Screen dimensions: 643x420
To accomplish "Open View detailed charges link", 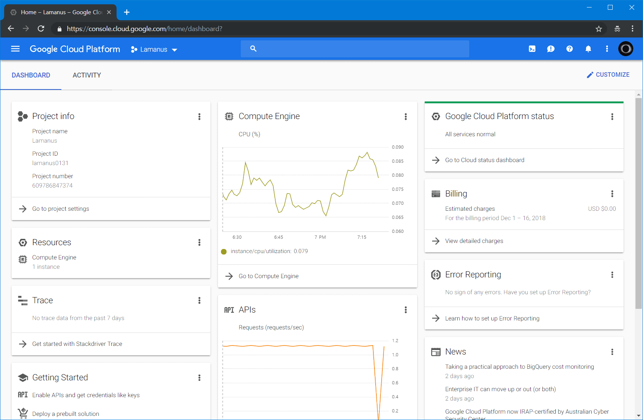I will tap(474, 241).
